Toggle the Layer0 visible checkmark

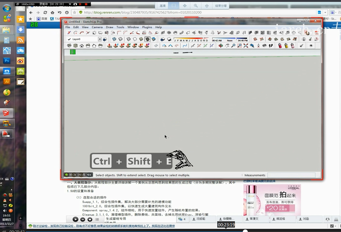click(69, 39)
